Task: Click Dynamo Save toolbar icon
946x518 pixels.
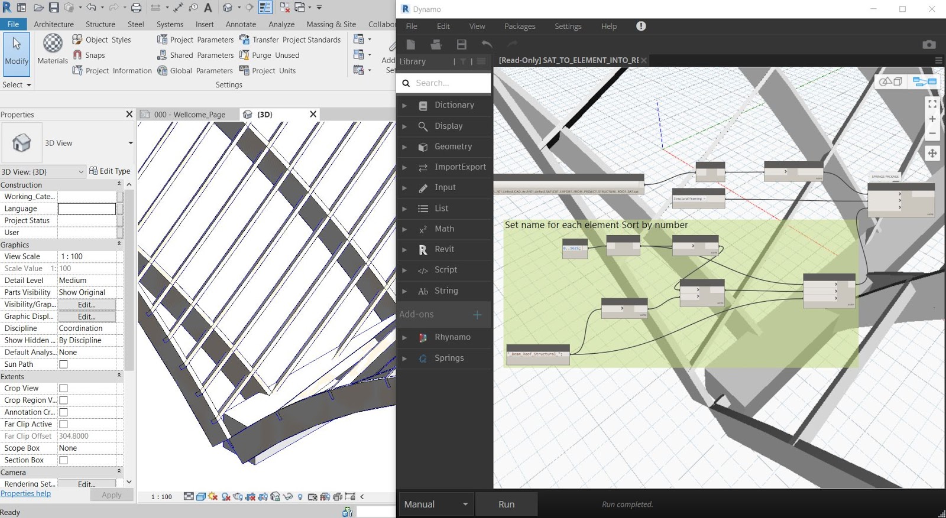Action: [x=462, y=44]
